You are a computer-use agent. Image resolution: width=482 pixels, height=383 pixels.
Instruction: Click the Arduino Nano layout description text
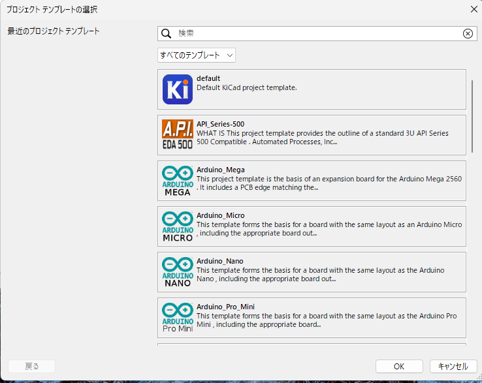pyautogui.click(x=321, y=275)
